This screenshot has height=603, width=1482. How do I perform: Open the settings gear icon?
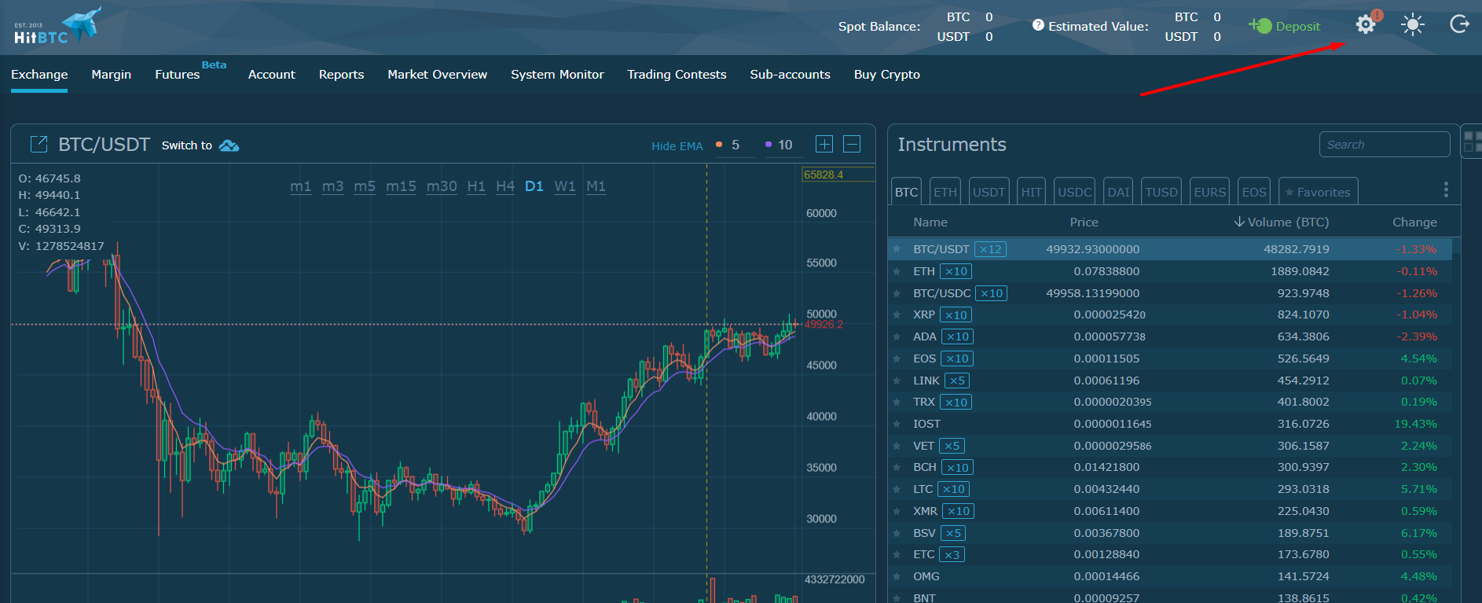(x=1366, y=25)
